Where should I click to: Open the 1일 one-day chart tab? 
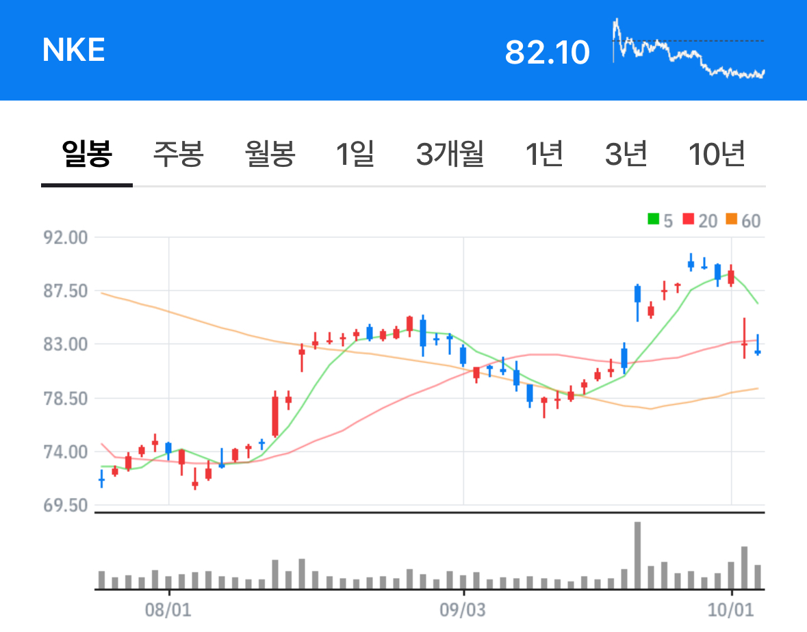click(x=355, y=153)
